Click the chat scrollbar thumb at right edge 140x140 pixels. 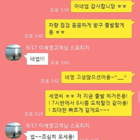click(x=139, y=97)
